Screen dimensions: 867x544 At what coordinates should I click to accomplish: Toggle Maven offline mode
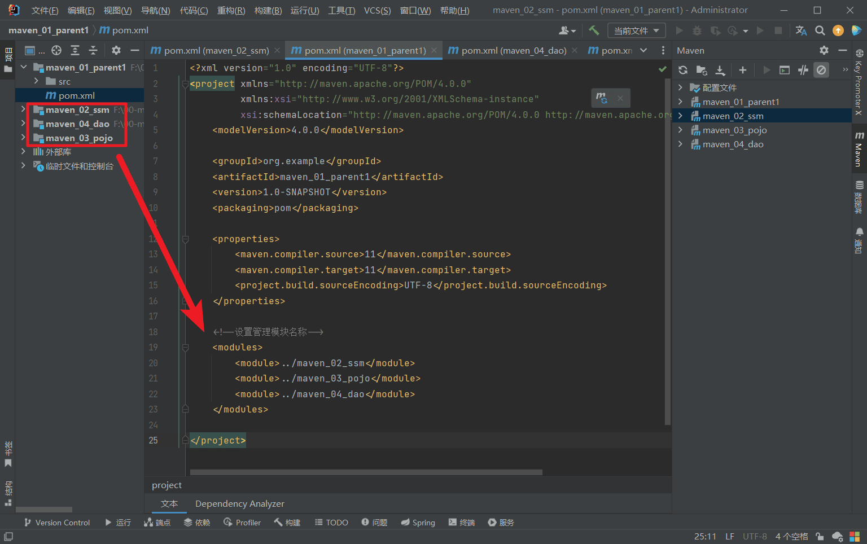(803, 70)
